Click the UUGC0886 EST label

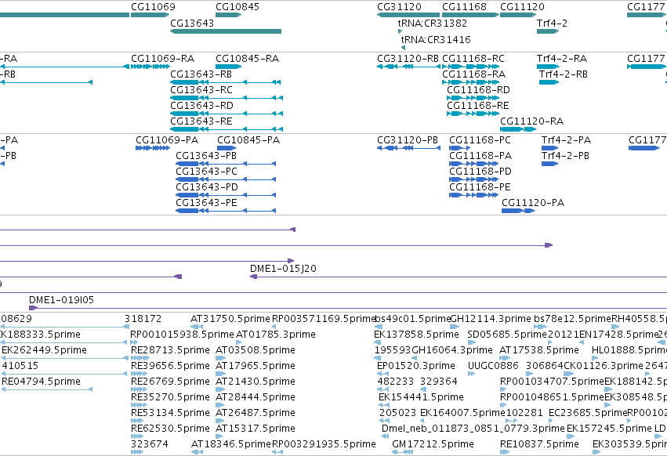coord(493,366)
